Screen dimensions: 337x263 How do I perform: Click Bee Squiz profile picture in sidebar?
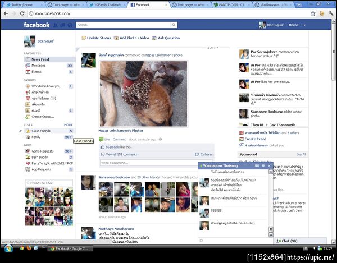coord(29,41)
